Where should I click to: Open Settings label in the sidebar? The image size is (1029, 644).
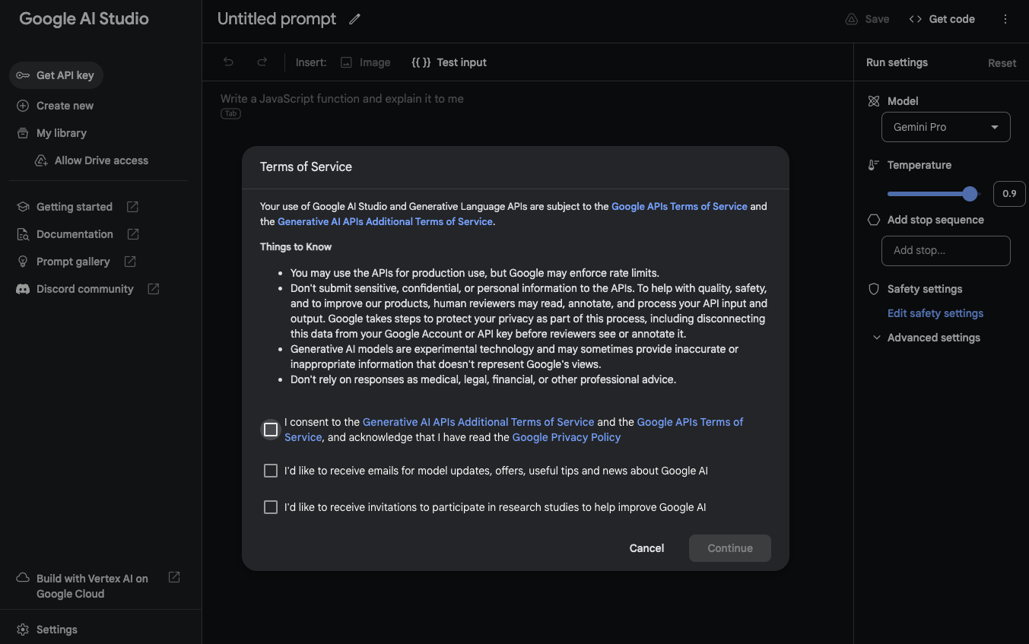click(57, 630)
